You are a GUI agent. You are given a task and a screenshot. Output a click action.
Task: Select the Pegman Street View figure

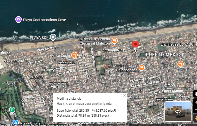[196, 118]
